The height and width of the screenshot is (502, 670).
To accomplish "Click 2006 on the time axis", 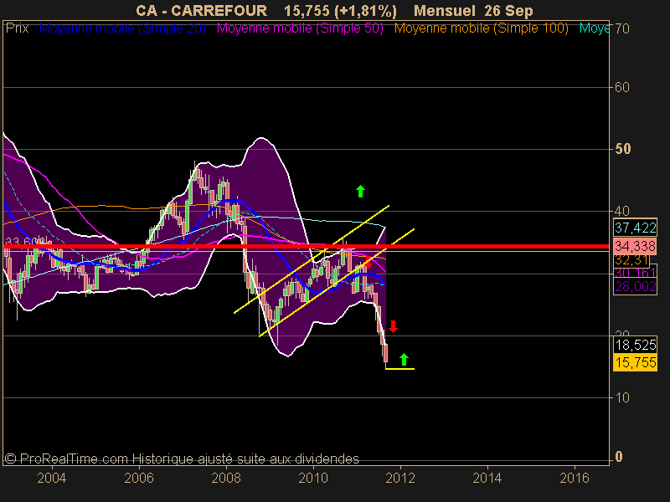I will tap(139, 478).
